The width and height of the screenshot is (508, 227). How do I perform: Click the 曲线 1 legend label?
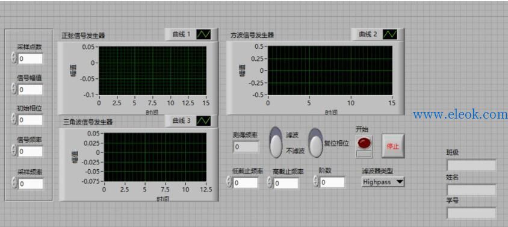tap(181, 34)
